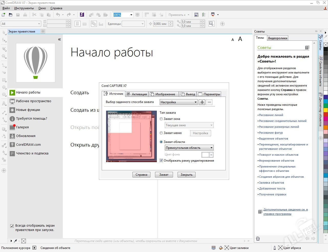328x252 pixels.
Task: Uncheck Отображать рамку редактирования checkbox
Action: [161, 161]
